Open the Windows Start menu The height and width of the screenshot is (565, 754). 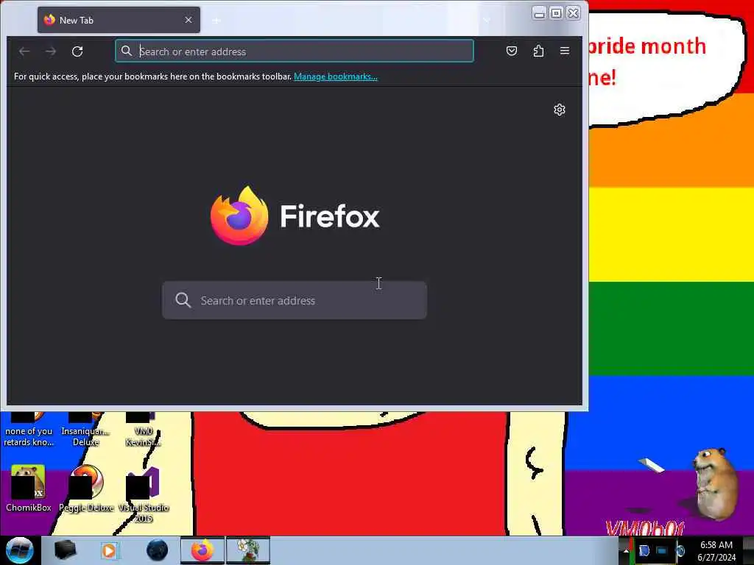click(x=20, y=550)
